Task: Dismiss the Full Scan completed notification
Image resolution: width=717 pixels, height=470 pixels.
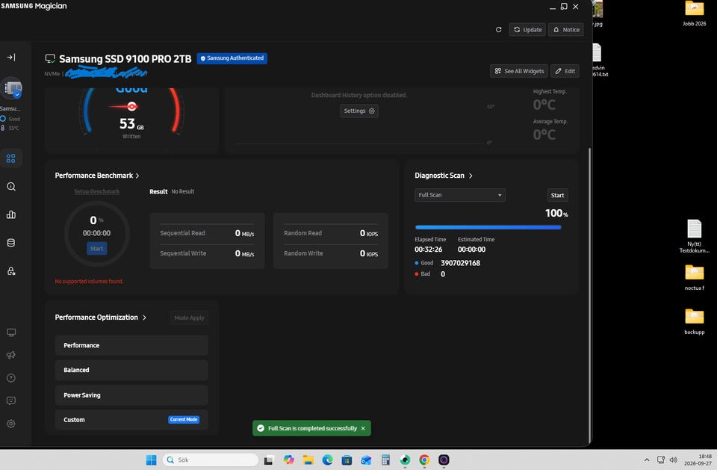Action: [363, 428]
